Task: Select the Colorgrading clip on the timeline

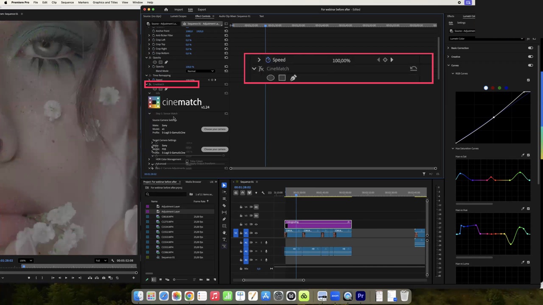Action: [318, 224]
